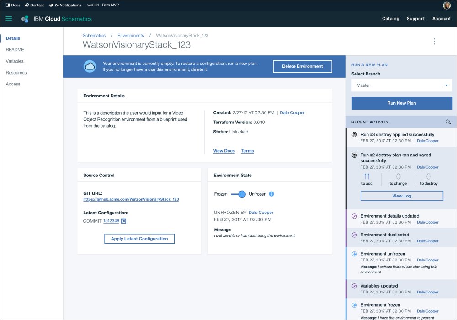Open the Contact link in top bar
Viewport: 457px width, 320px height.
34,5
